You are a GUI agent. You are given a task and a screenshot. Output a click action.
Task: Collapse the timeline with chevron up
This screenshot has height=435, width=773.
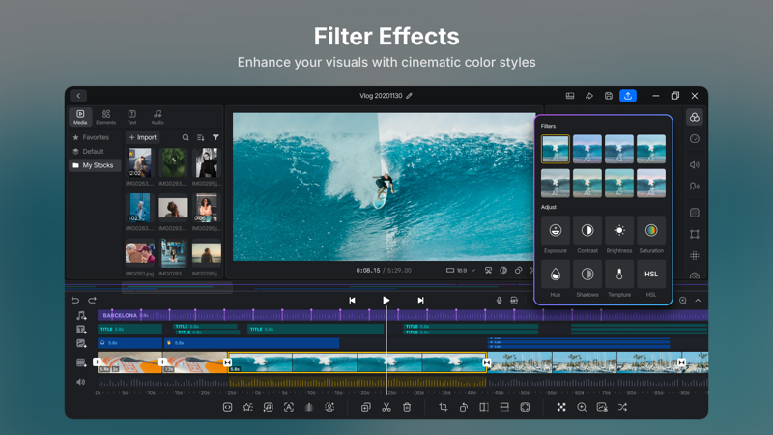pos(698,301)
